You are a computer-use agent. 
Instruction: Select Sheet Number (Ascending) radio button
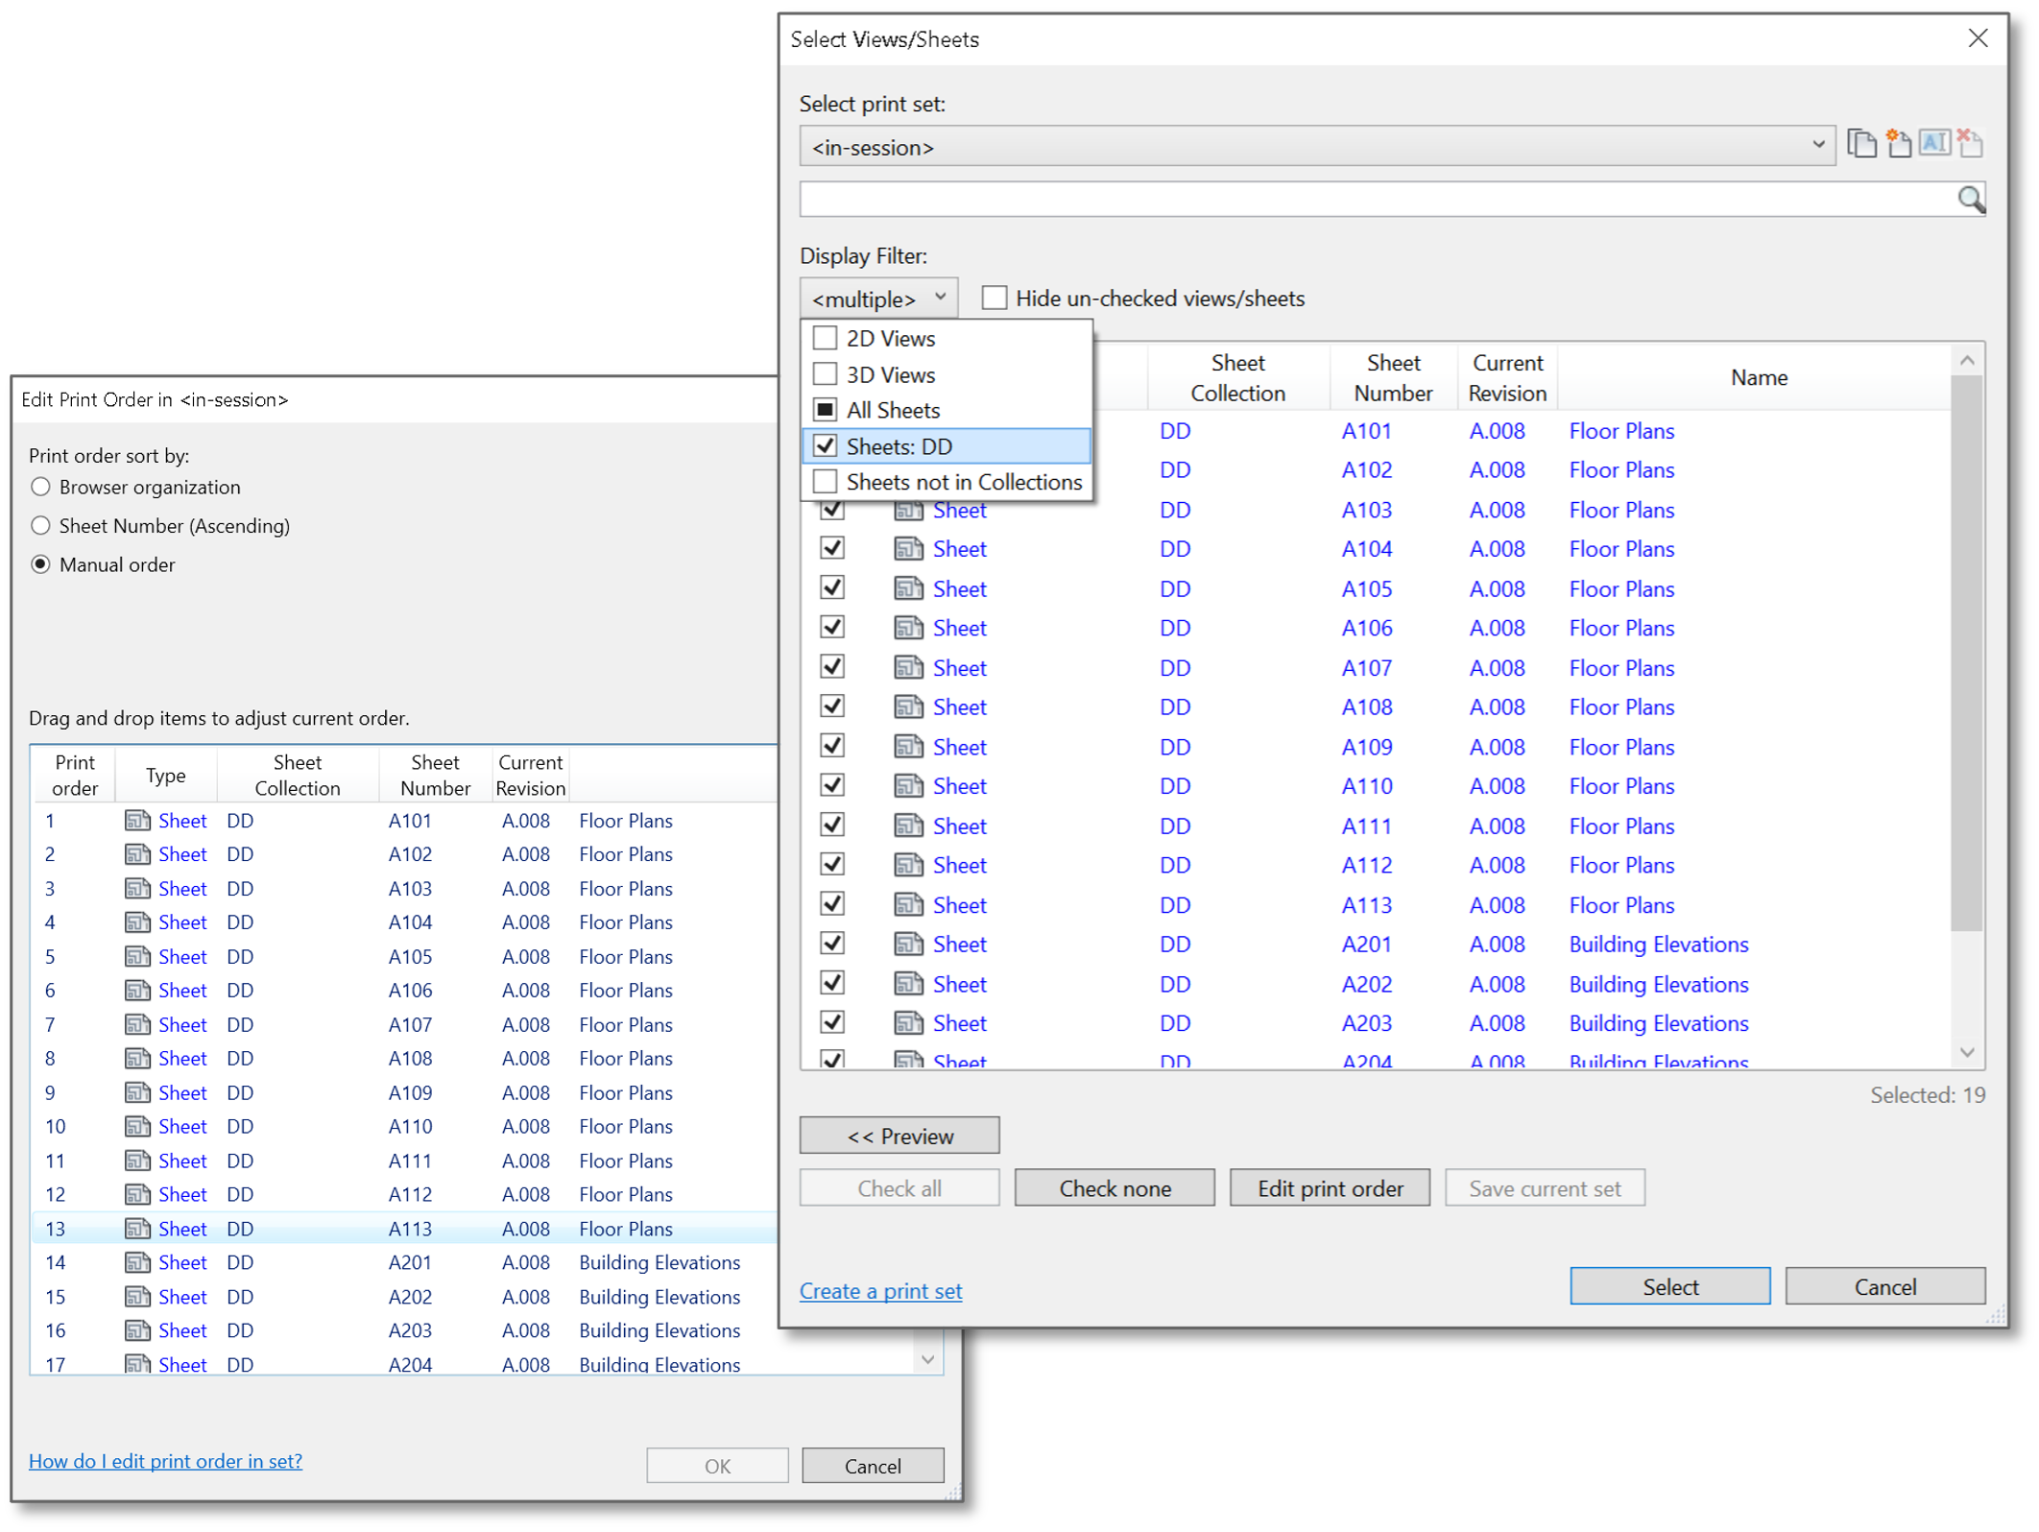point(40,526)
